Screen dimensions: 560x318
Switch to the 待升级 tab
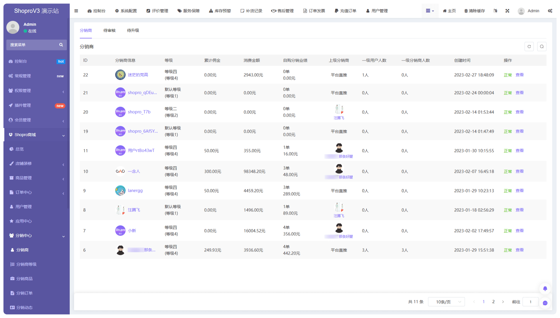(133, 31)
